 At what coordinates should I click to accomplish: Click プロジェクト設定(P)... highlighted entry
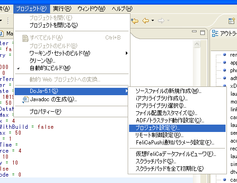pos(177,128)
